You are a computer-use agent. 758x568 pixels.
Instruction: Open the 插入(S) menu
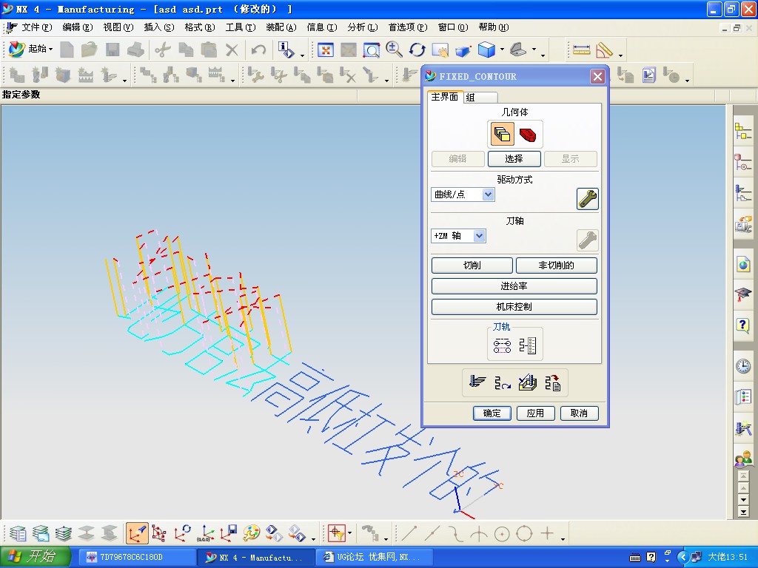coord(159,27)
